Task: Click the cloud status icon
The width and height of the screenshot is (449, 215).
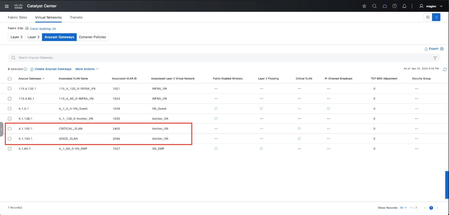Action: click(x=384, y=6)
